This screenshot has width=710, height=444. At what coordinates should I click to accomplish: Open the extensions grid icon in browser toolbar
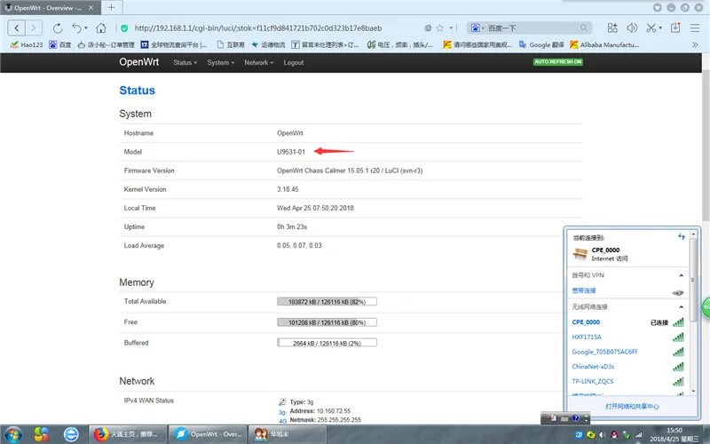click(x=612, y=28)
